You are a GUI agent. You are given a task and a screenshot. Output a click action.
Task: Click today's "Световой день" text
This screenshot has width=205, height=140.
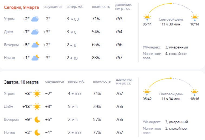point(171,19)
